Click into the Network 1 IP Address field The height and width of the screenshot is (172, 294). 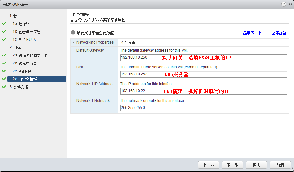pyautogui.click(x=203, y=91)
